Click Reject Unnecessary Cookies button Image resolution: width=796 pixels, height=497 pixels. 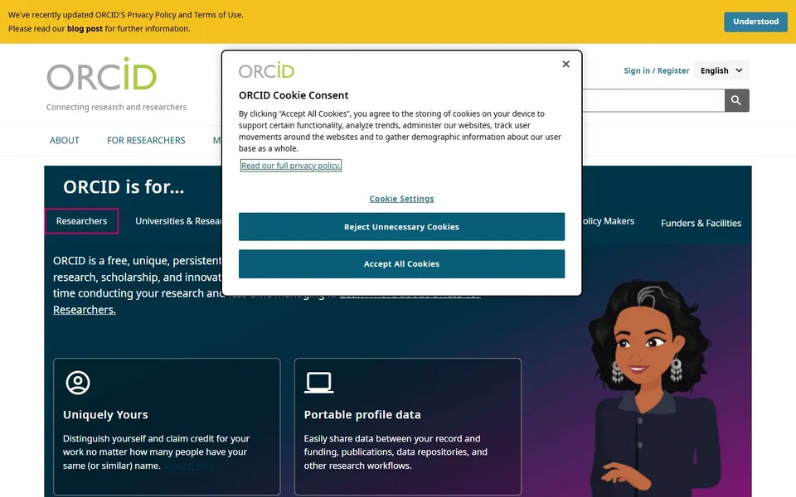coord(401,227)
